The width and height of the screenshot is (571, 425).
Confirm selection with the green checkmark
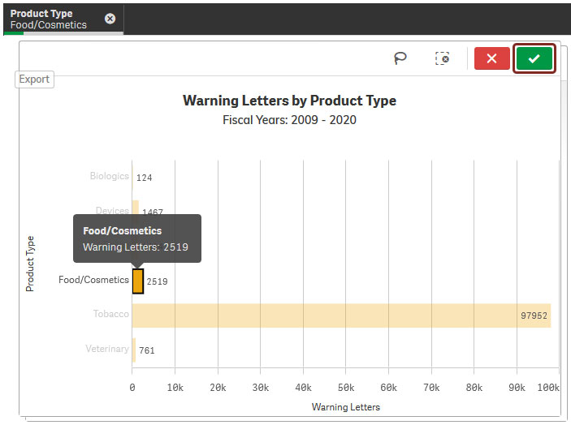pyautogui.click(x=534, y=58)
